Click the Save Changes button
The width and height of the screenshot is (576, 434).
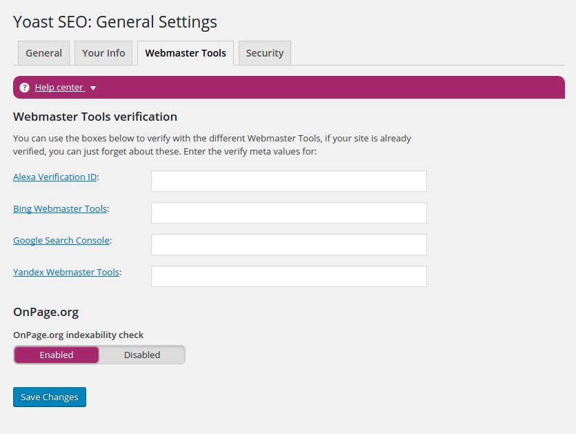(x=50, y=397)
